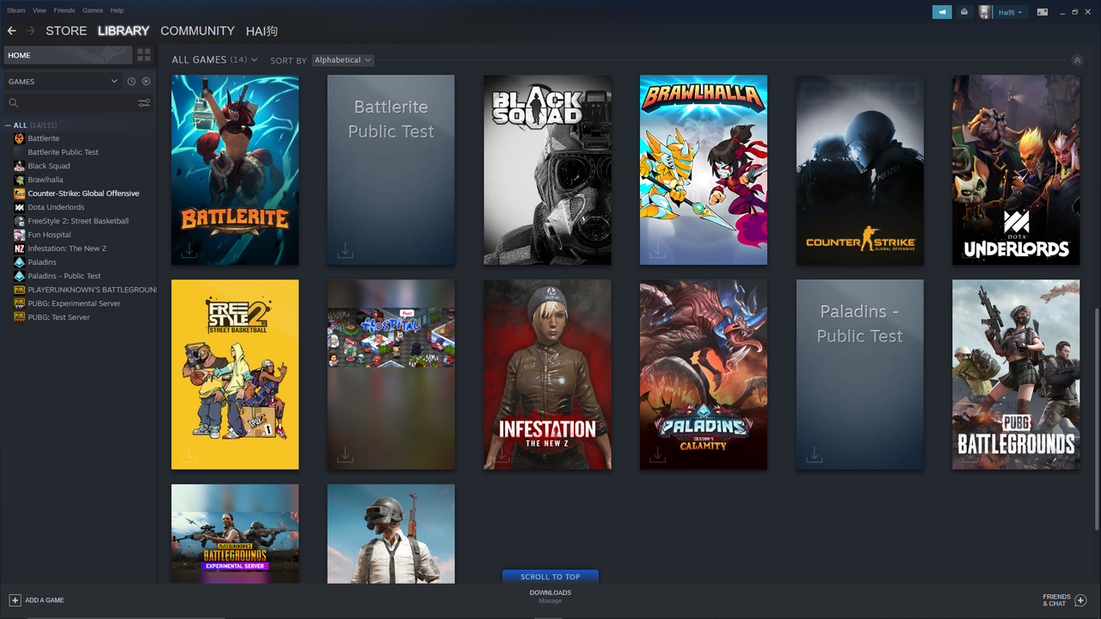Click the download icon on Paladins - Public Test
This screenshot has height=619, width=1101.
[814, 455]
